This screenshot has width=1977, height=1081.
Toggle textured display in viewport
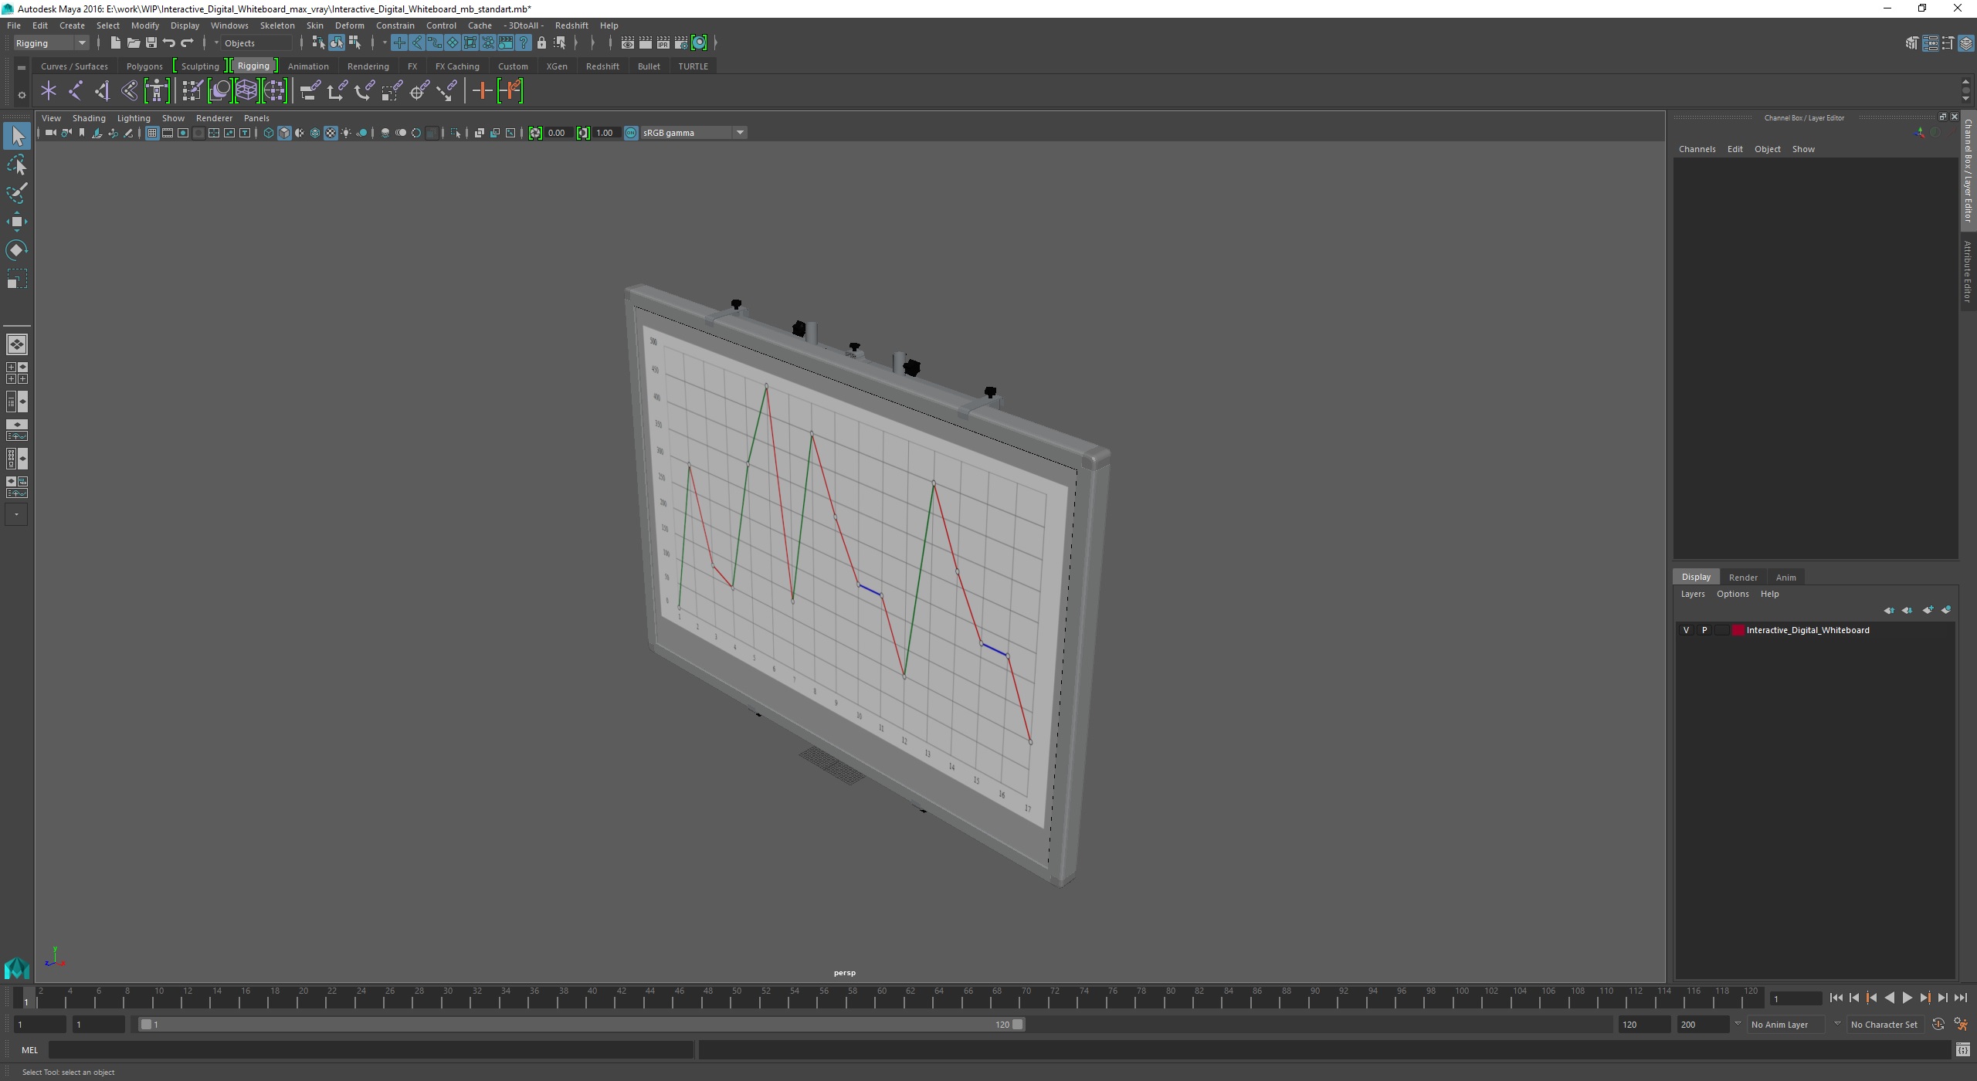(x=331, y=133)
